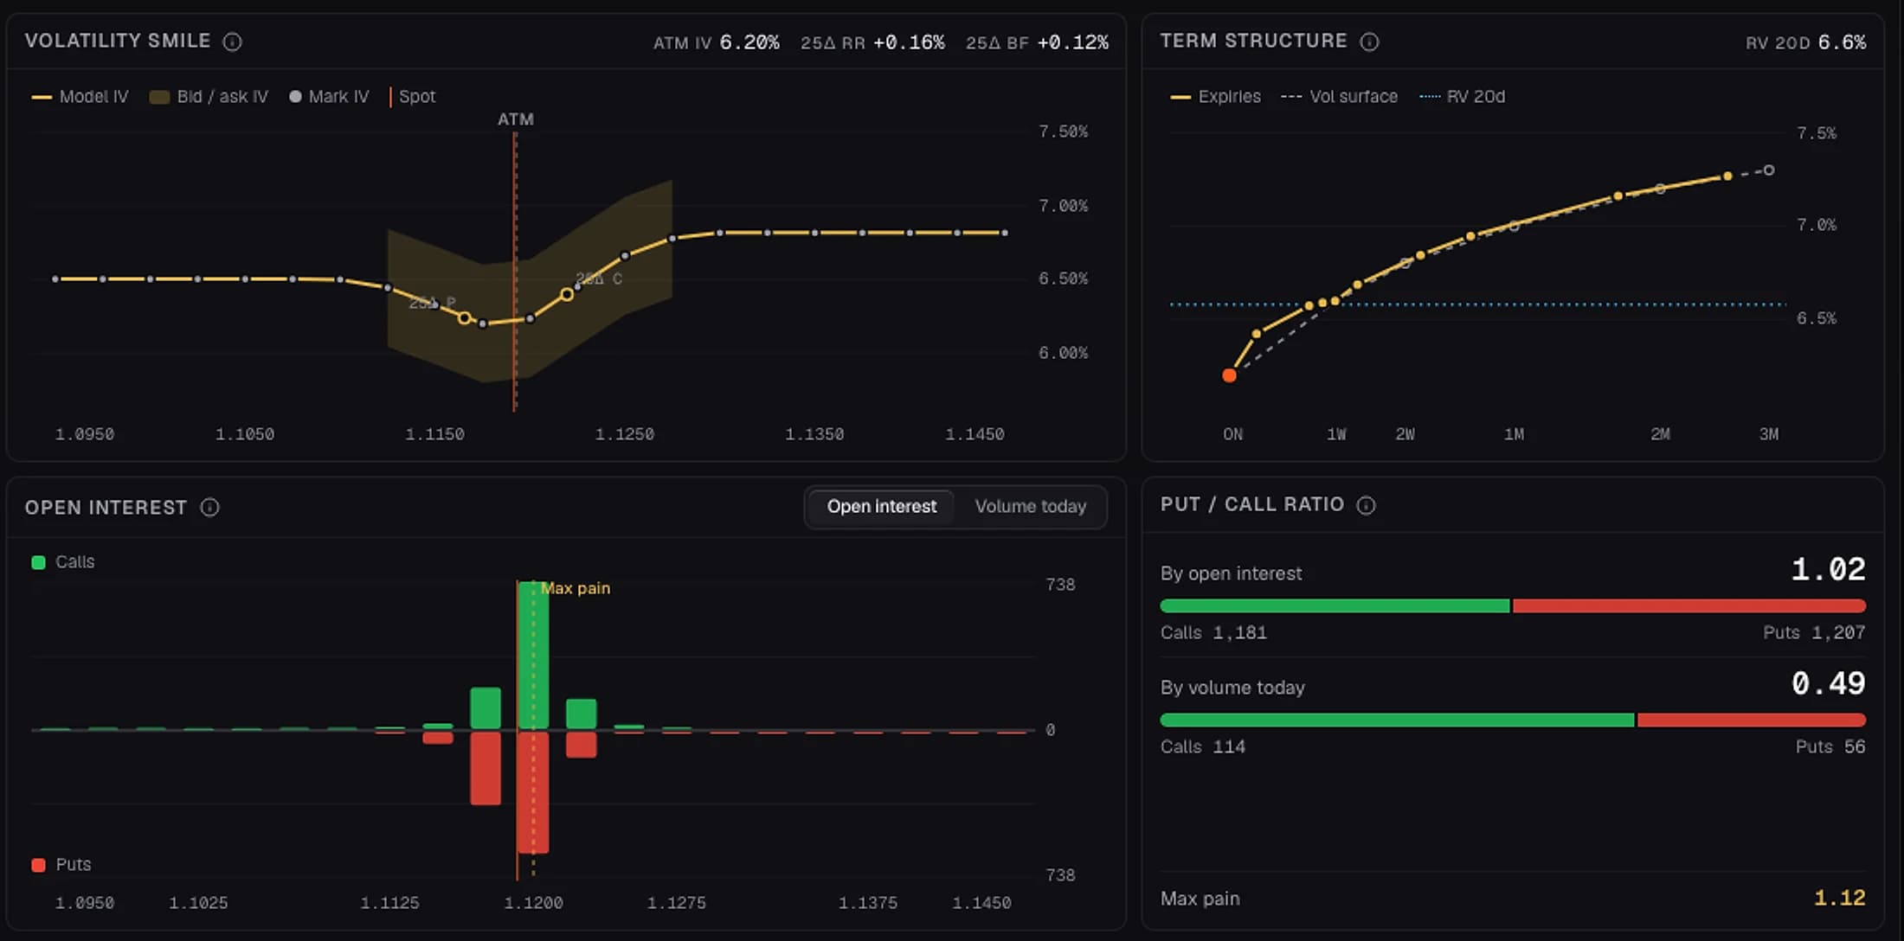Screen dimensions: 1904x941
Task: Click the Term Structure info icon
Action: [x=1369, y=42]
